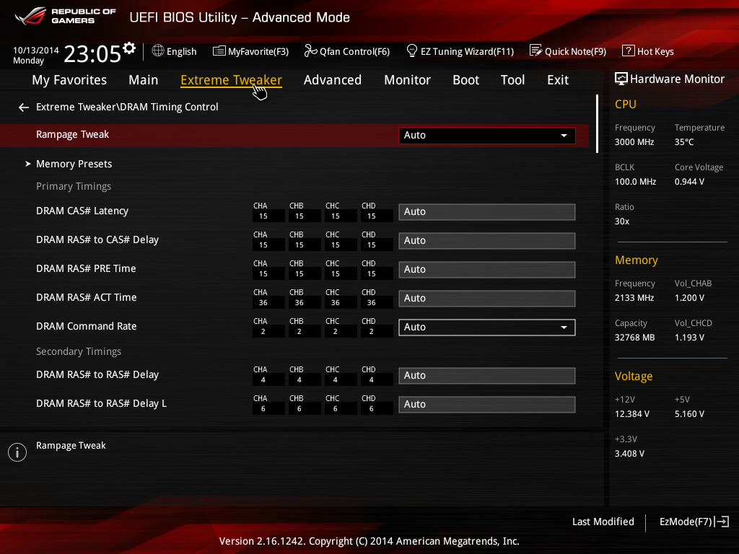Click the DRAM CAS# Latency label

pyautogui.click(x=82, y=211)
